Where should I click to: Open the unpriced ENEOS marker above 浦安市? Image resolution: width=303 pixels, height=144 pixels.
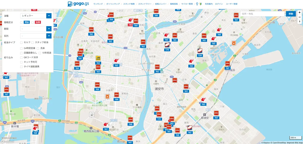[174, 80]
